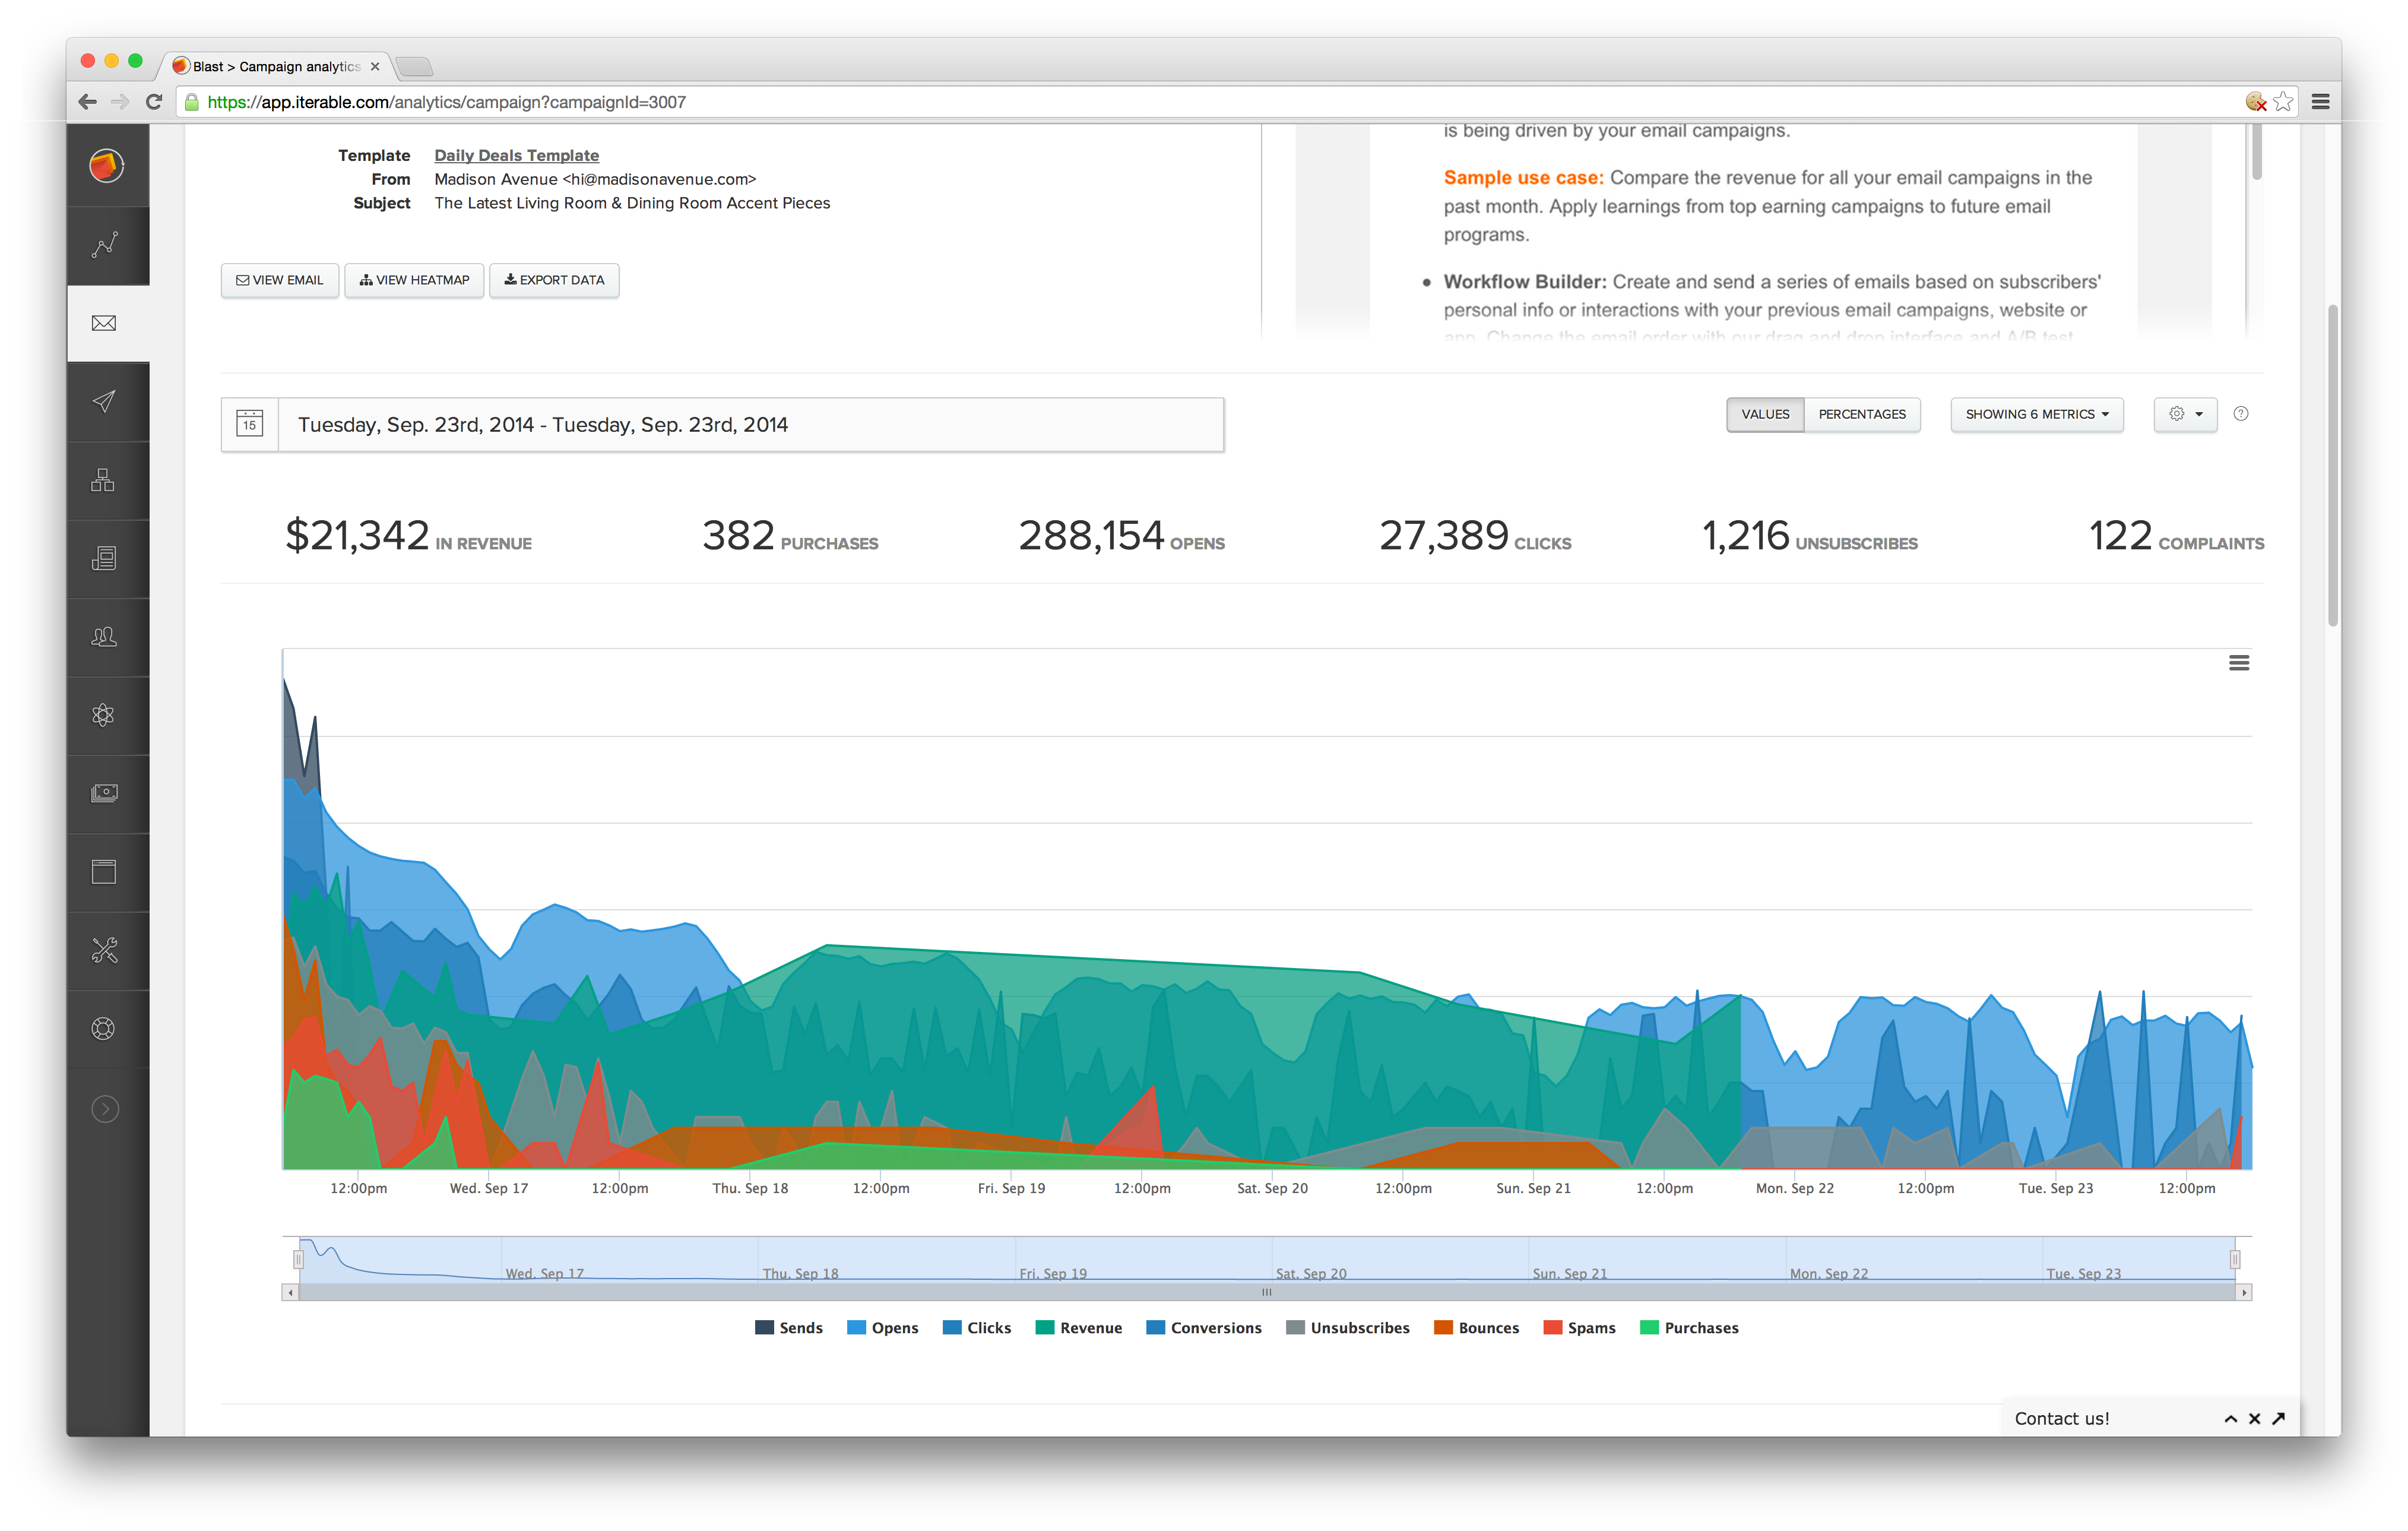Click the Export Data button
This screenshot has height=1531, width=2408.
[554, 280]
